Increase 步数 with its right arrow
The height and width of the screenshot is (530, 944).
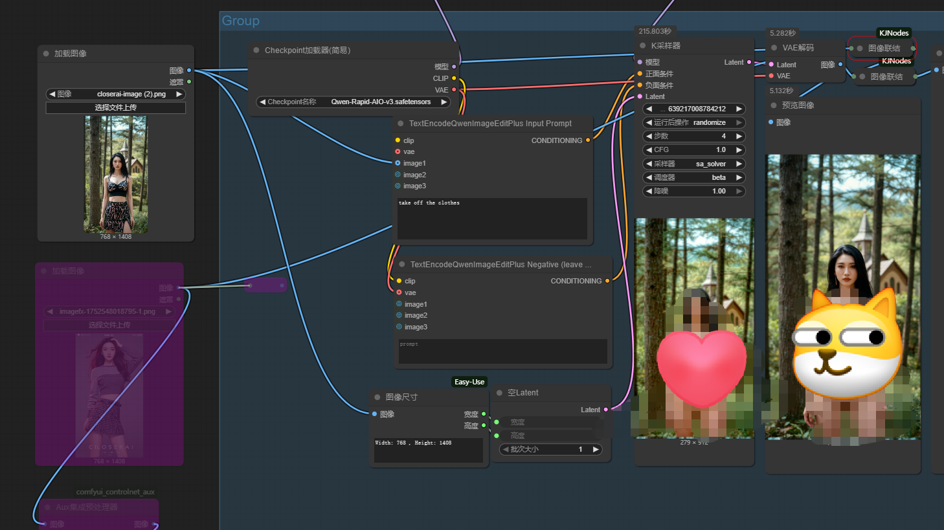coord(739,136)
